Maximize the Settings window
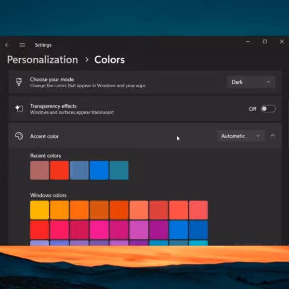The image size is (289, 289). click(x=265, y=41)
